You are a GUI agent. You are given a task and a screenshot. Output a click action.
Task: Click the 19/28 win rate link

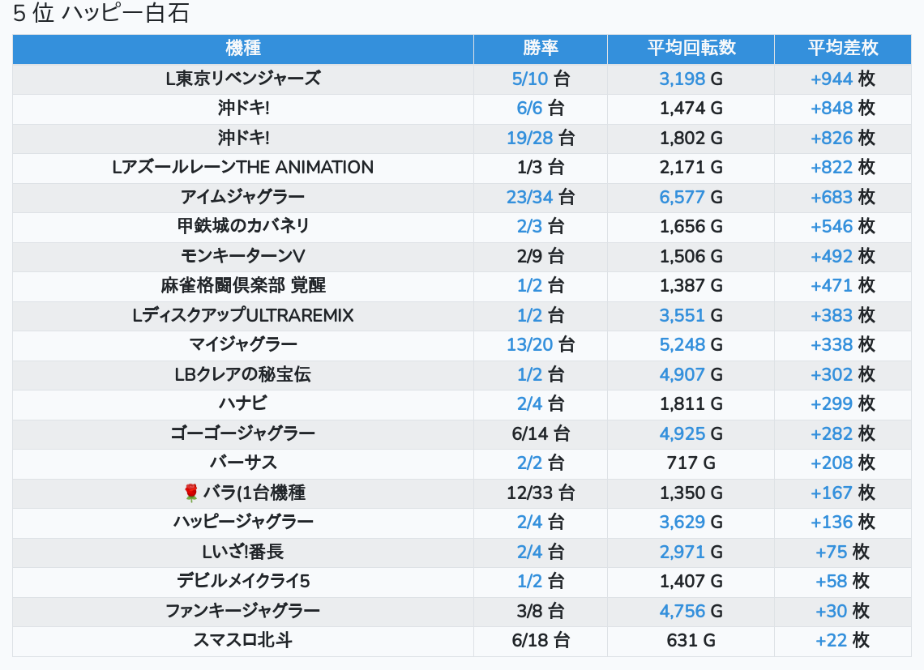pyautogui.click(x=529, y=138)
